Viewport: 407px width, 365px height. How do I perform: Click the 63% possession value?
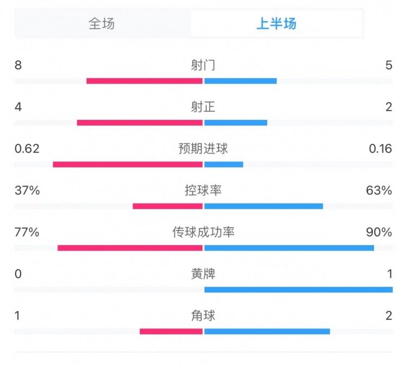tap(379, 190)
